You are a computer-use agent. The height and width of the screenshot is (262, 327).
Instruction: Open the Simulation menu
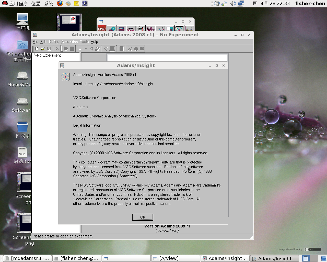coord(69,42)
